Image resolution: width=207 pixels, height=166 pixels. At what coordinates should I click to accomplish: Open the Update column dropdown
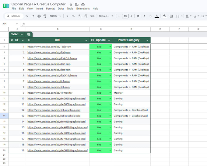(x=109, y=40)
